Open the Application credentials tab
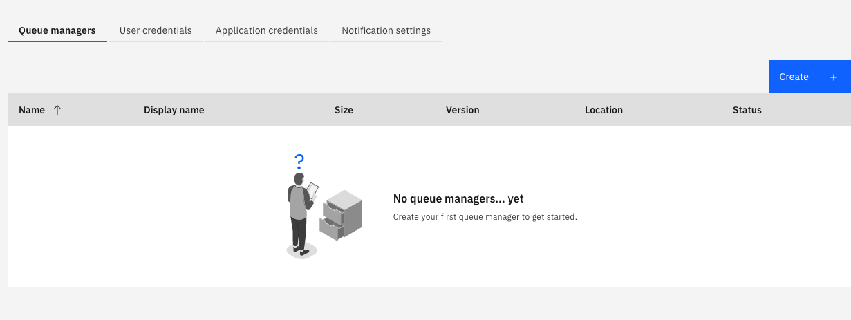This screenshot has height=320, width=851. 267,30
